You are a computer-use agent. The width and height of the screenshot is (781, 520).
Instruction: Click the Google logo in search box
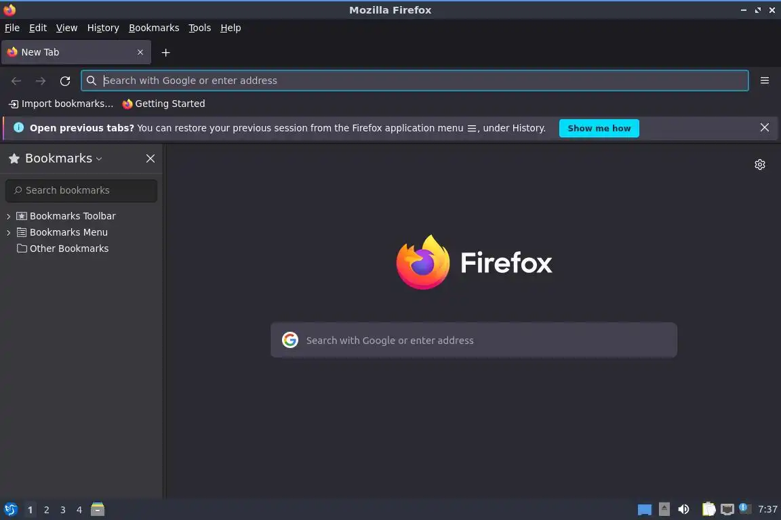[290, 340]
